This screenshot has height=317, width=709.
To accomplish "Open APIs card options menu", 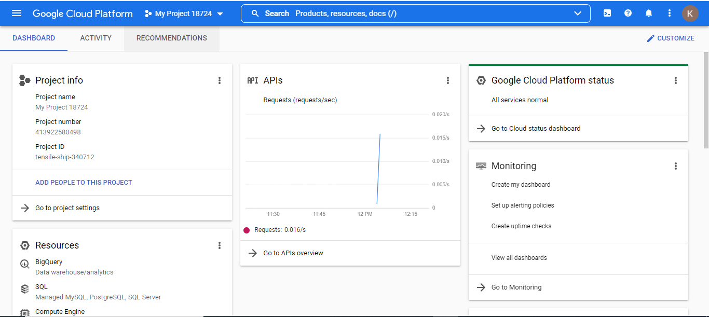I will point(448,80).
